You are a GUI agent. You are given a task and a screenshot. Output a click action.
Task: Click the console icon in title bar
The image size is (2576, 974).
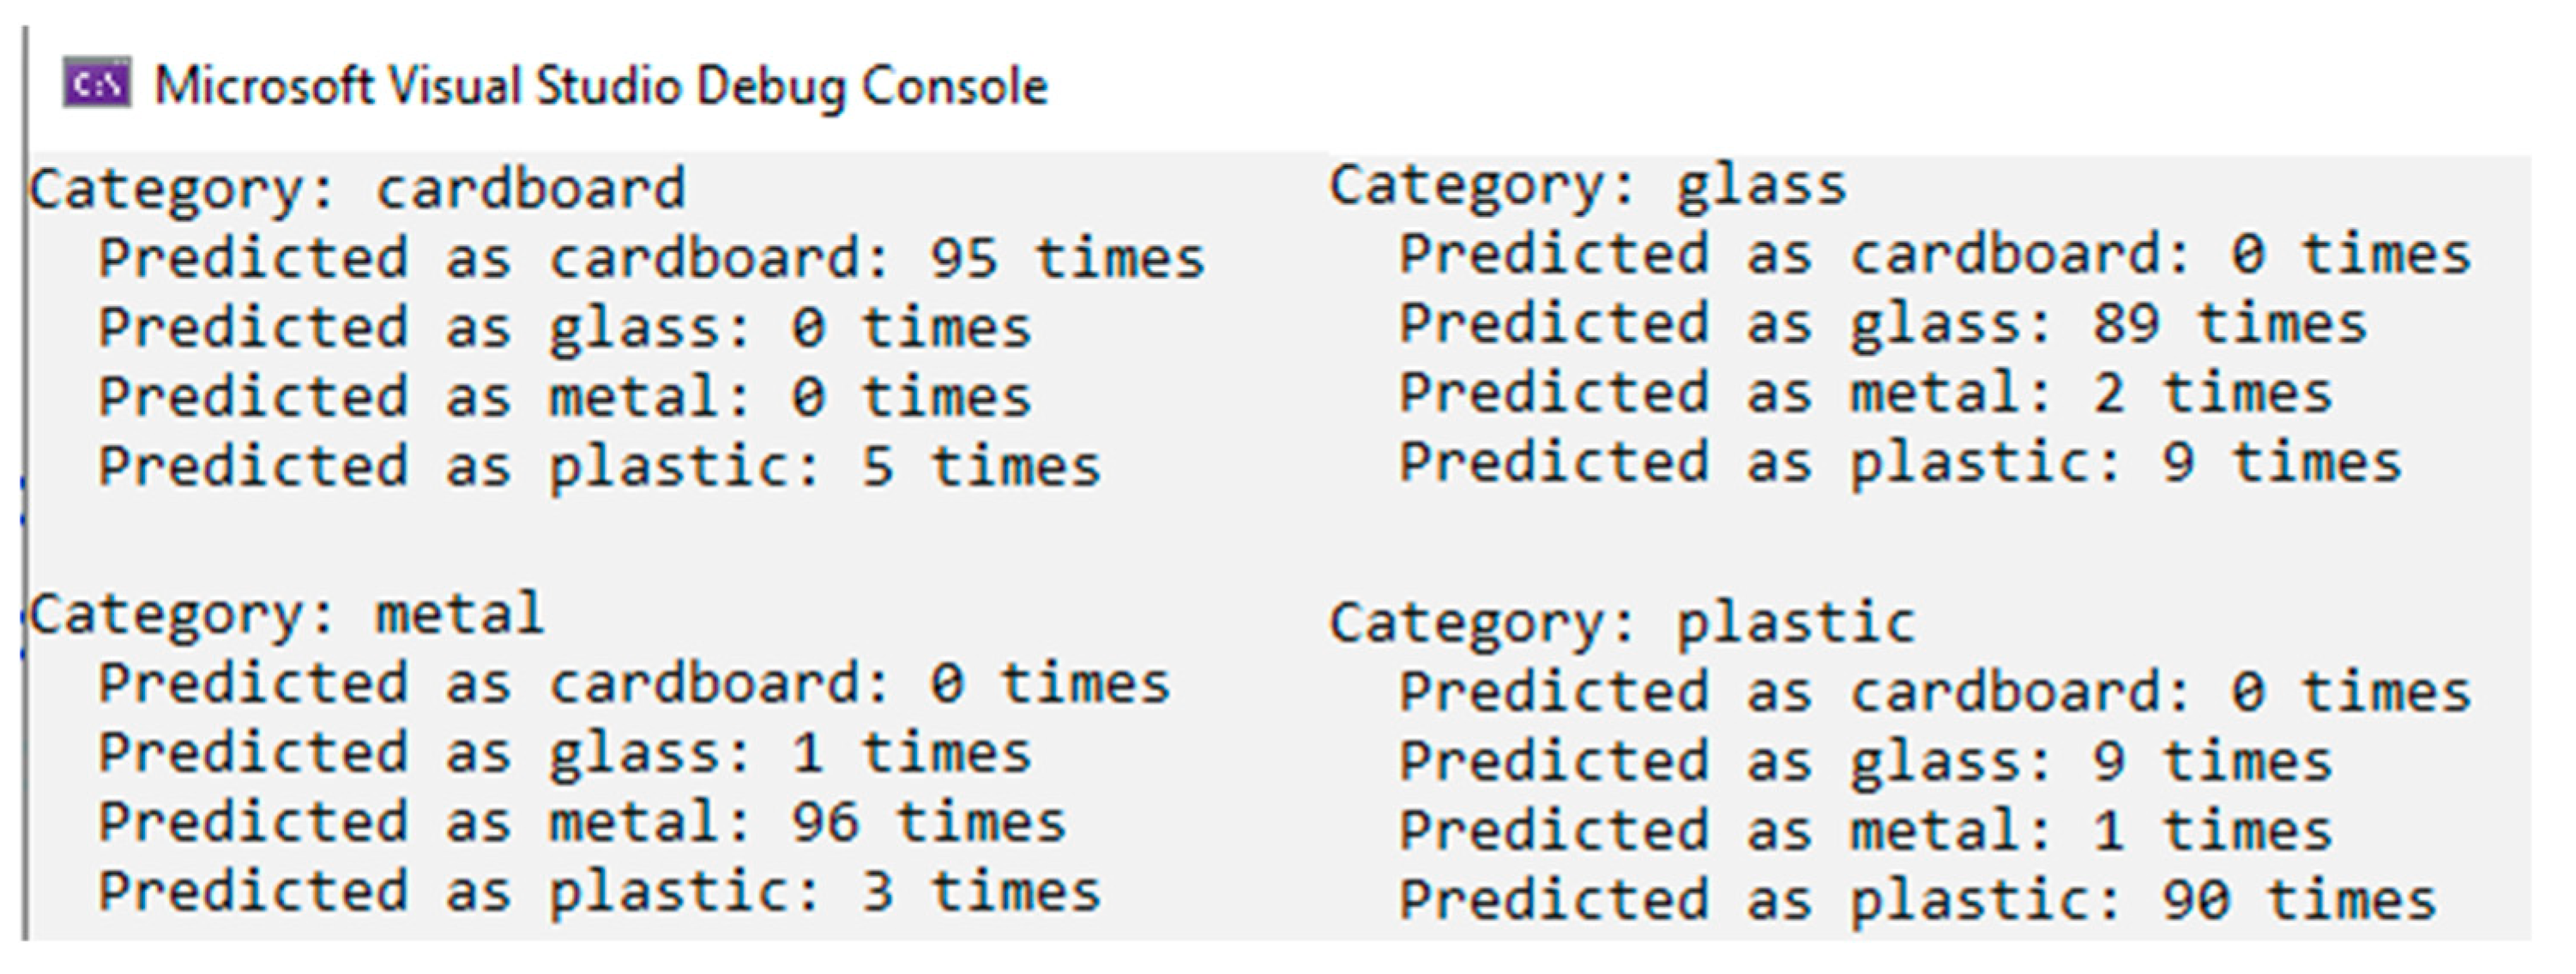(97, 84)
